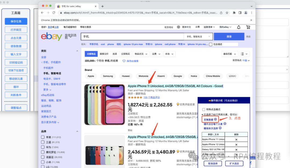Dismiss the Chrome automation notice
This screenshot has width=290, height=168.
click(x=251, y=20)
